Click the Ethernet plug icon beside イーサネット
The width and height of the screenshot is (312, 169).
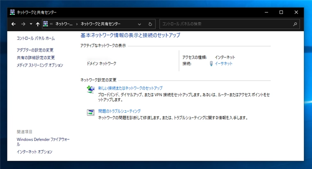click(x=211, y=64)
